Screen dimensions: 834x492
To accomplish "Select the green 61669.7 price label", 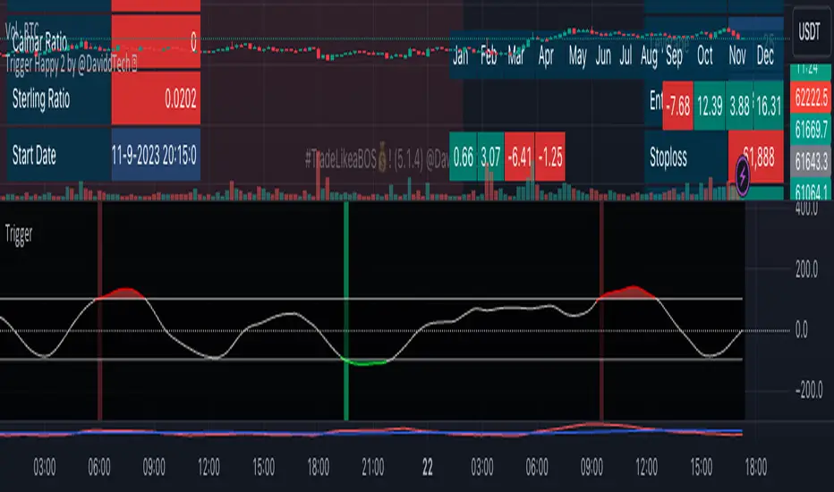I will pyautogui.click(x=811, y=129).
